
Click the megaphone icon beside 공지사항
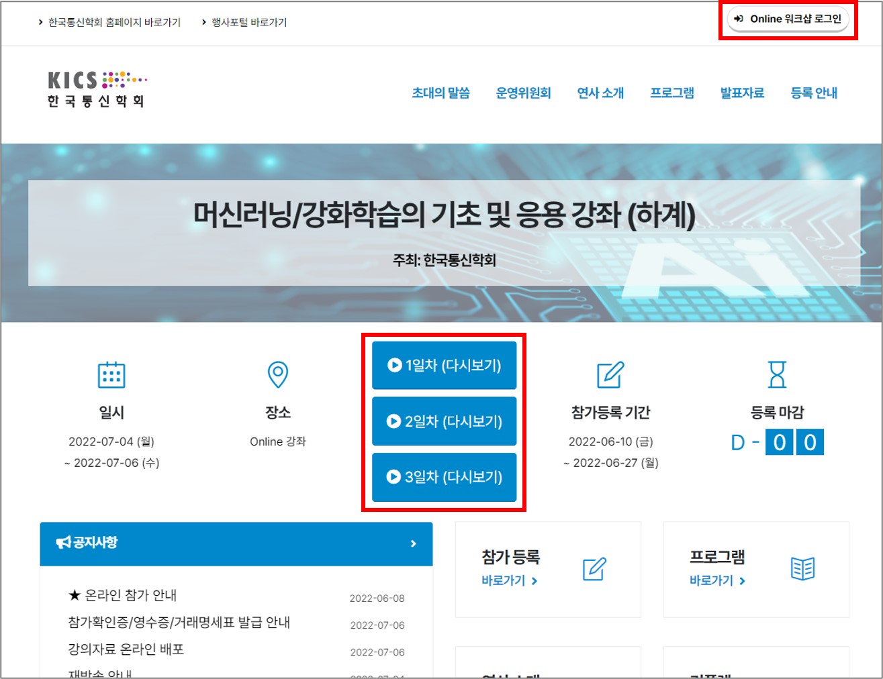pyautogui.click(x=63, y=542)
